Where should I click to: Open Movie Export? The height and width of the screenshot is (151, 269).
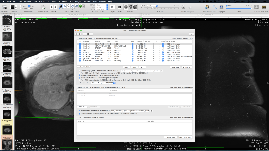click(x=207, y=7)
